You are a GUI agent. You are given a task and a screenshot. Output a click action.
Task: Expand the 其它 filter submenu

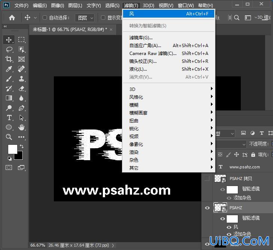click(169, 168)
